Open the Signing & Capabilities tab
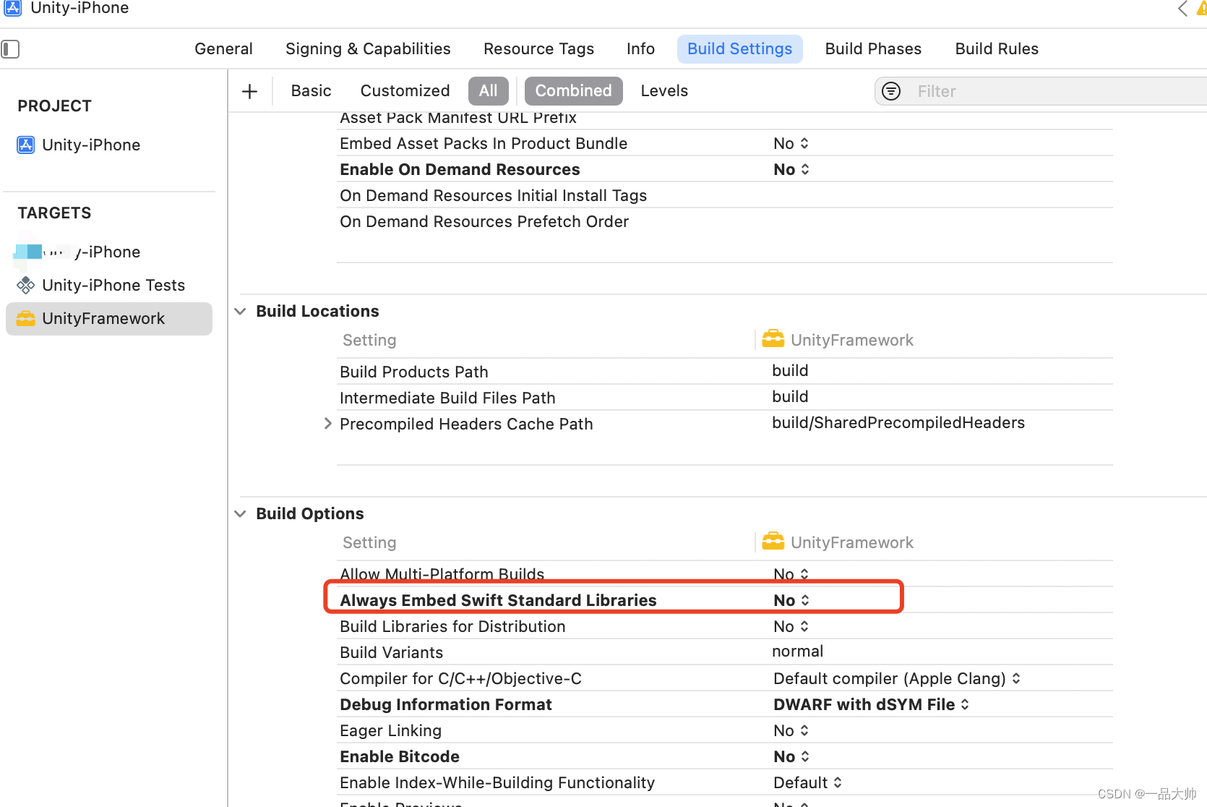1207x807 pixels. coord(368,49)
